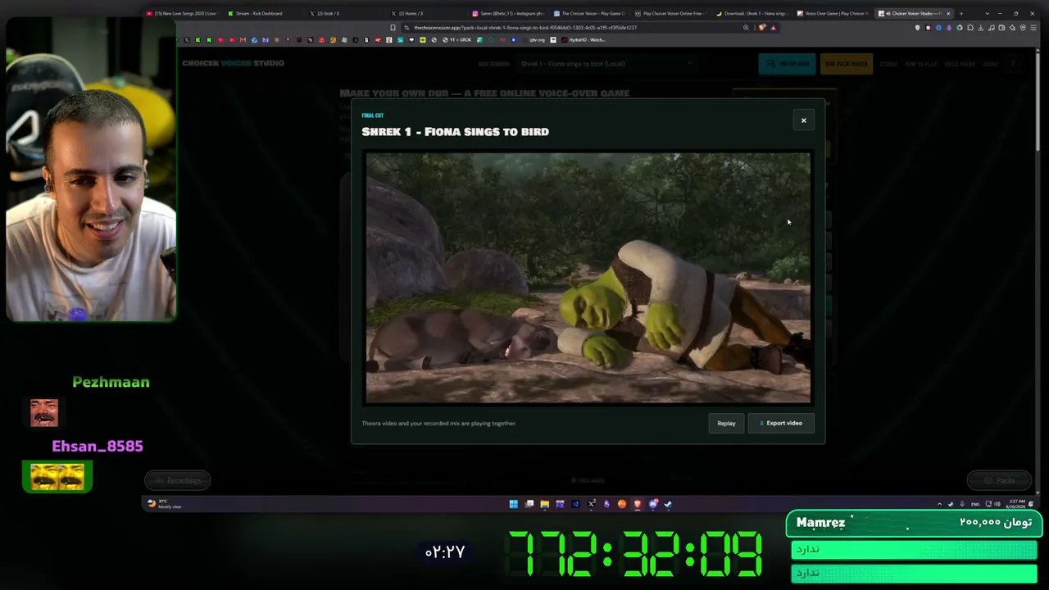This screenshot has height=590, width=1049.
Task: Click the Pezhmaan username in overlay
Action: (111, 382)
